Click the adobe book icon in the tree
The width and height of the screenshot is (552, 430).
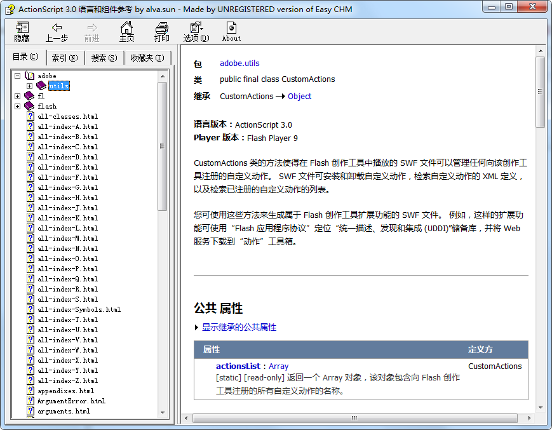pyautogui.click(x=28, y=75)
